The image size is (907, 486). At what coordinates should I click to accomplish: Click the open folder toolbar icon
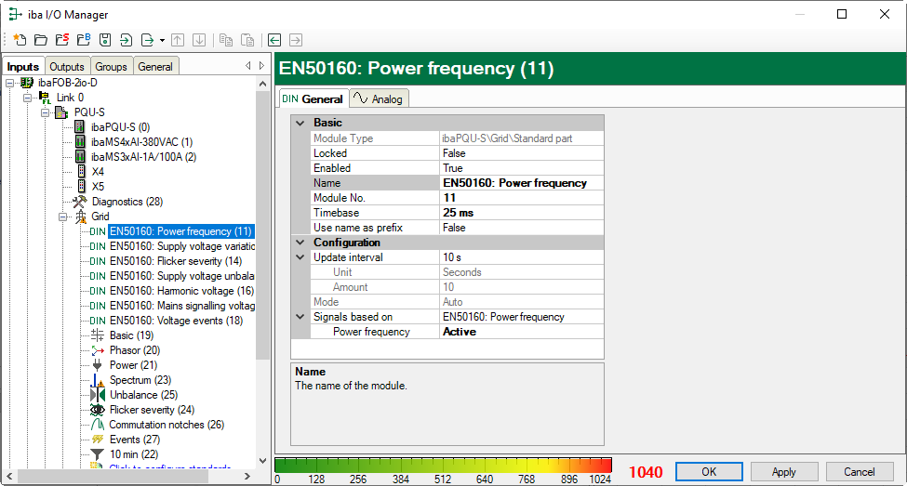(40, 40)
